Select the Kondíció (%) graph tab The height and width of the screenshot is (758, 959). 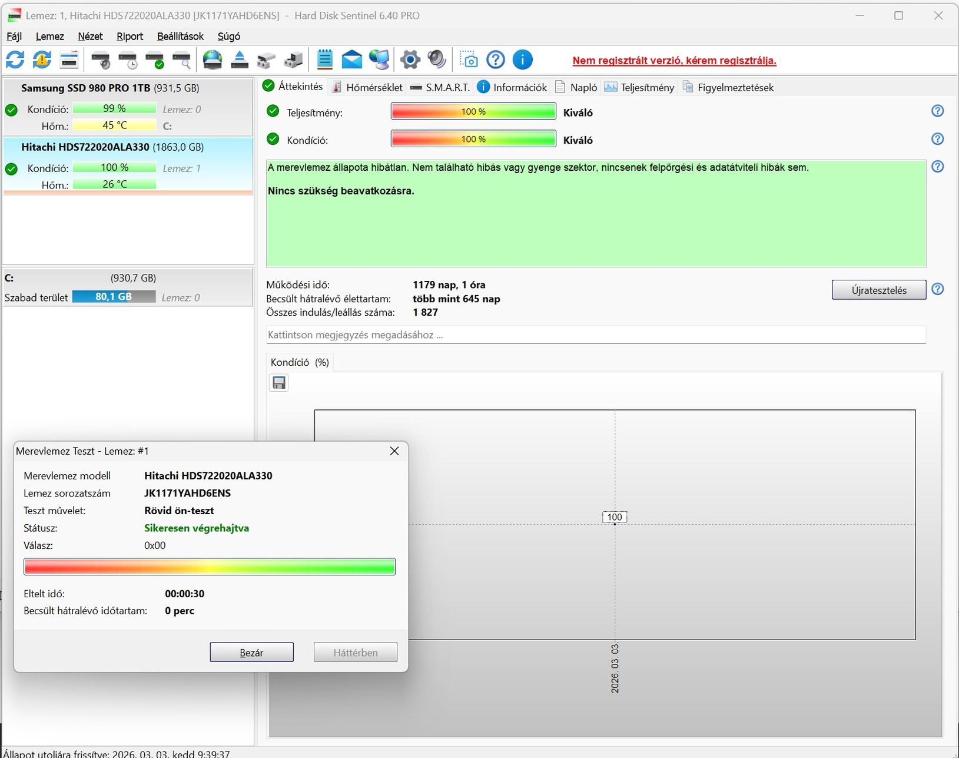pyautogui.click(x=300, y=362)
